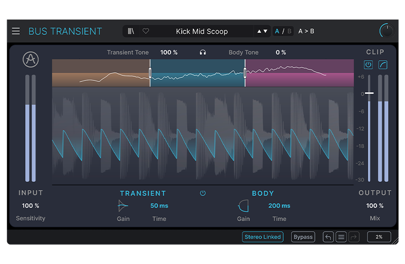The image size is (405, 264).
Task: Switch to preset slot B
Action: [x=289, y=31]
